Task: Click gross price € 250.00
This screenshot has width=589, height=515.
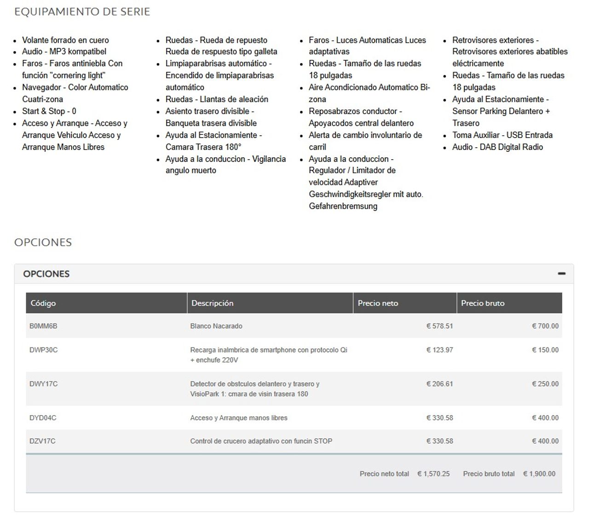Action: [x=545, y=384]
